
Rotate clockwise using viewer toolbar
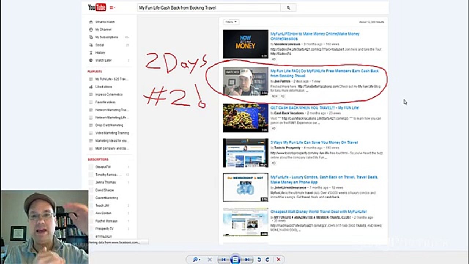point(267,260)
